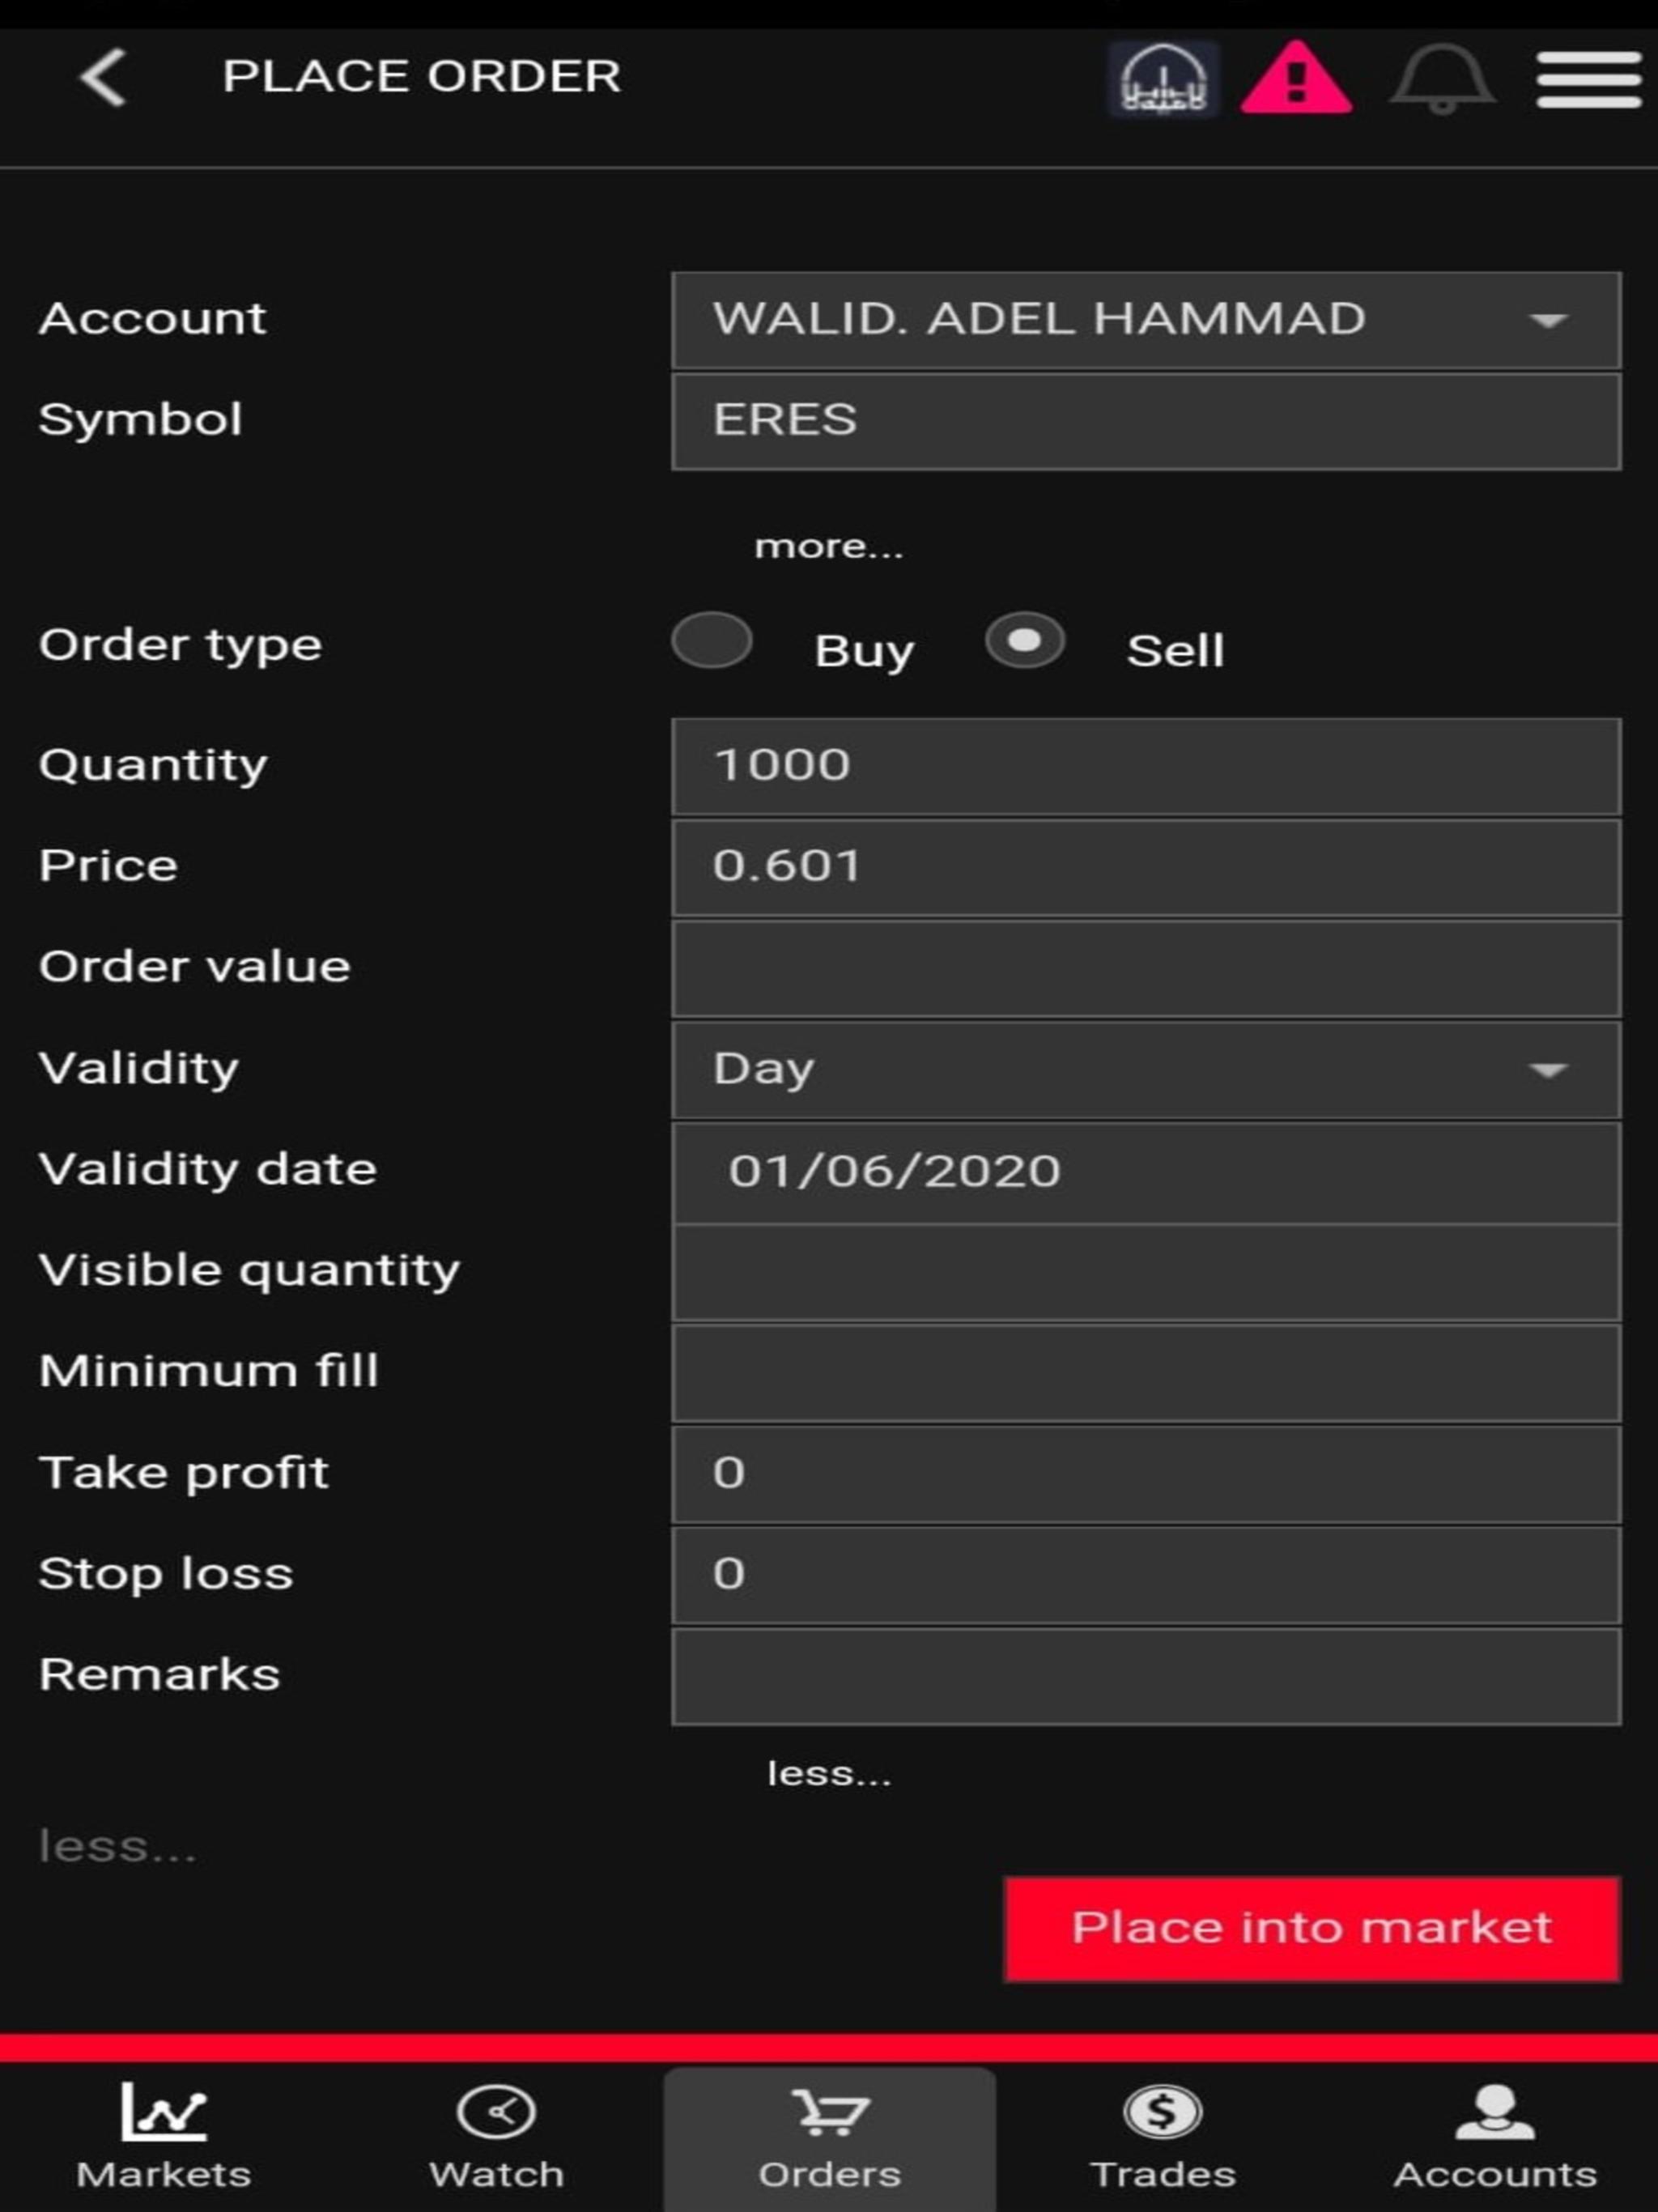Open the hamburger menu
The width and height of the screenshot is (1658, 2212).
pos(1588,78)
